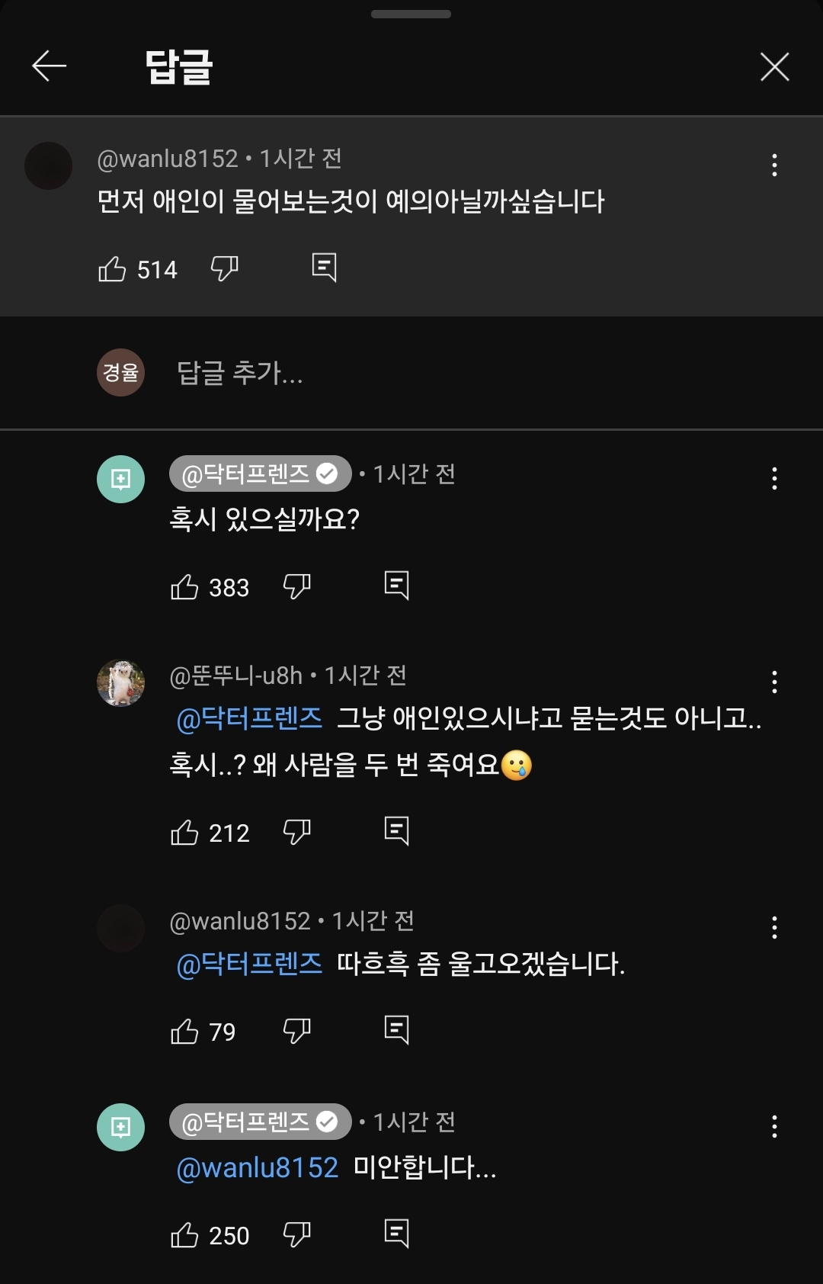Dislike the @뚠뚜니-u8h reply
823x1284 pixels.
[x=296, y=831]
